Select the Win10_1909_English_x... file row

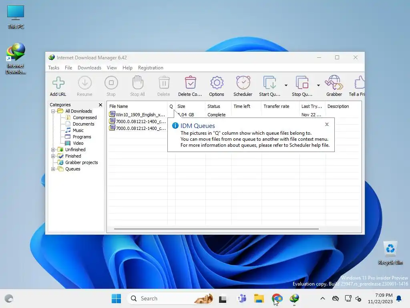point(137,115)
